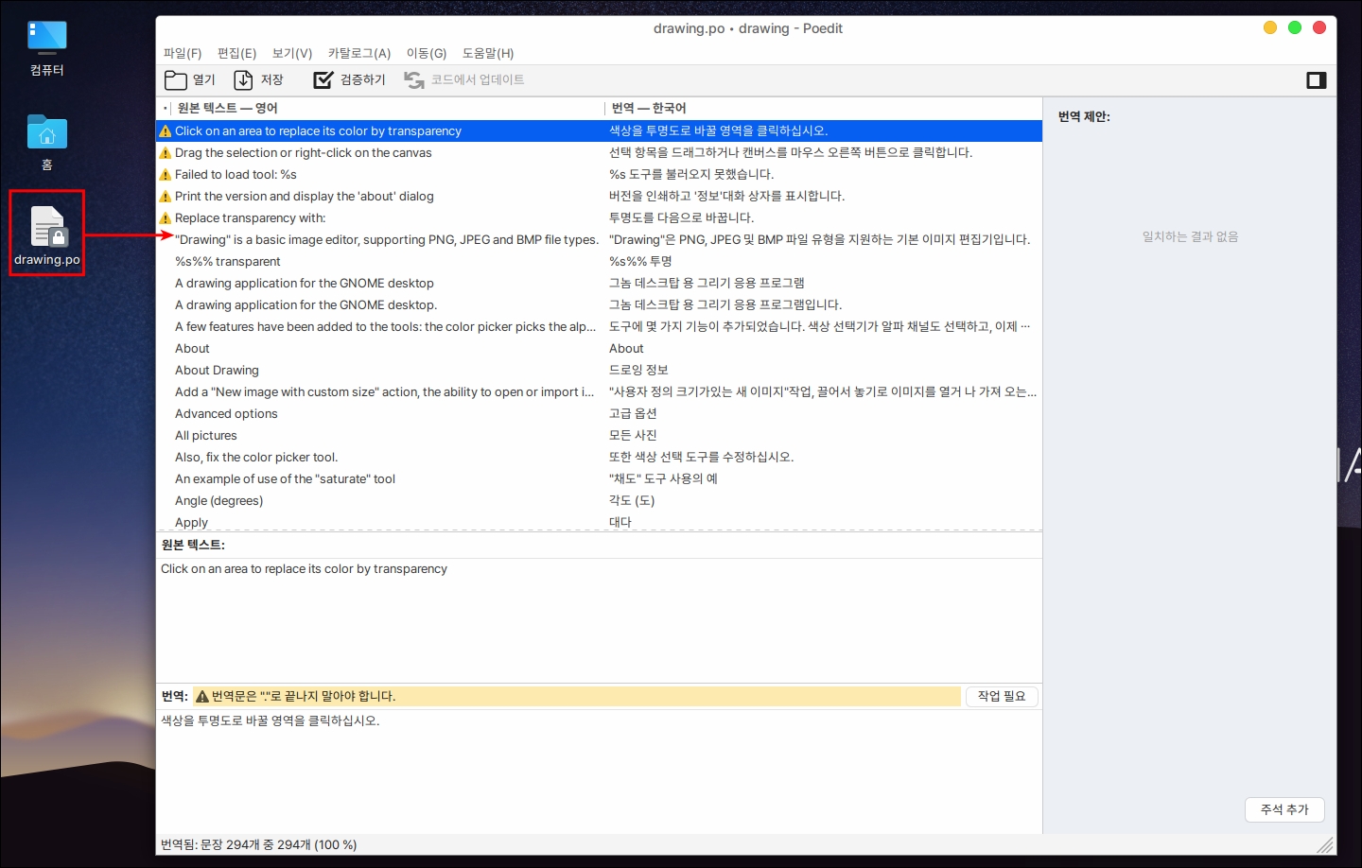This screenshot has width=1362, height=868.
Task: Click the Validate checkmark icon
Action: [323, 80]
